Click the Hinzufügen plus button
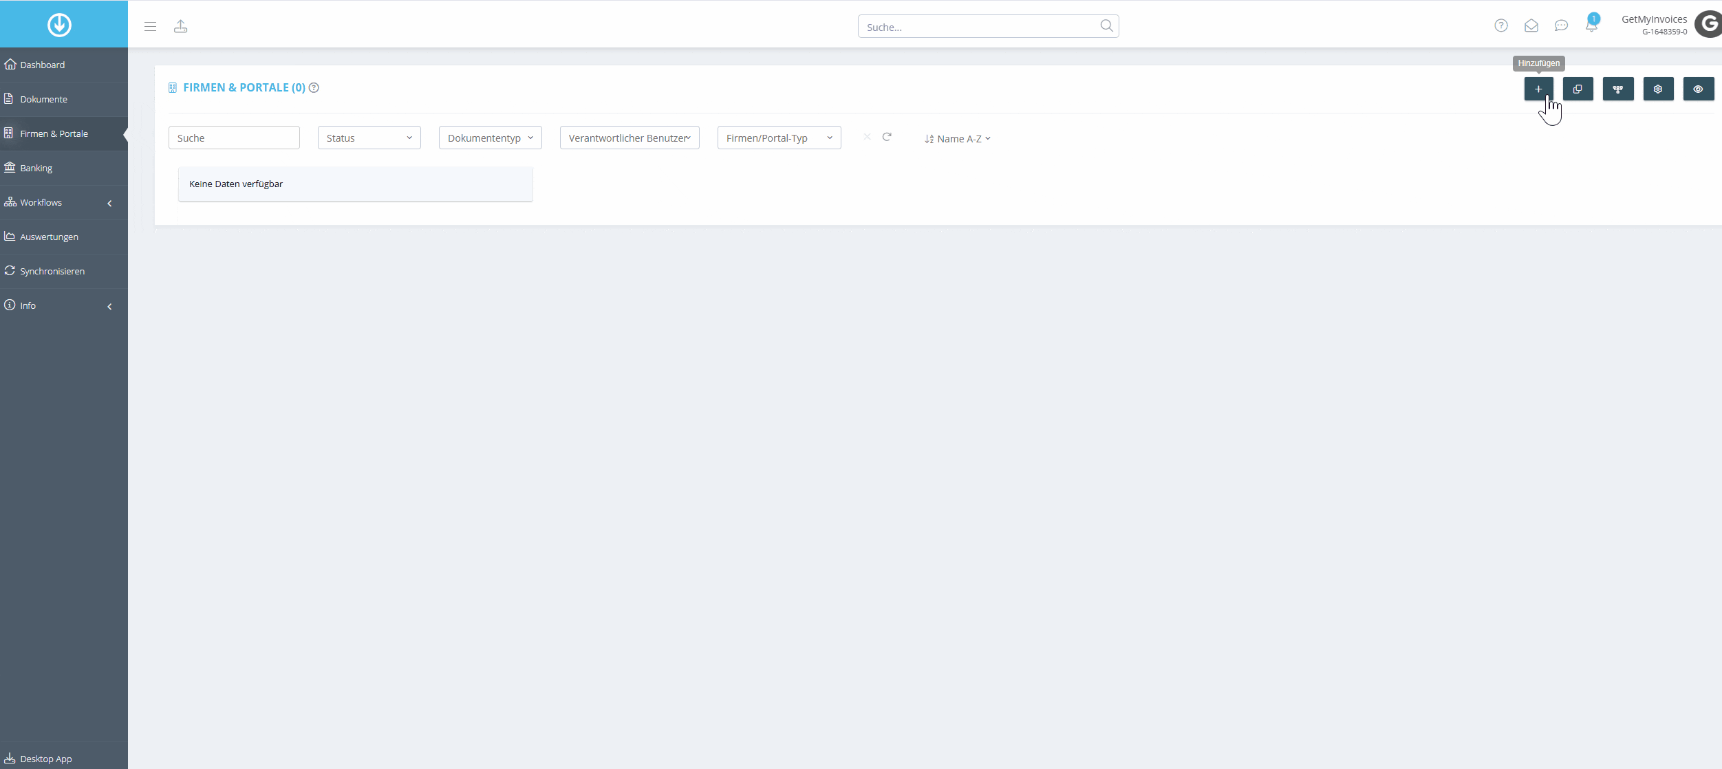 coord(1538,89)
